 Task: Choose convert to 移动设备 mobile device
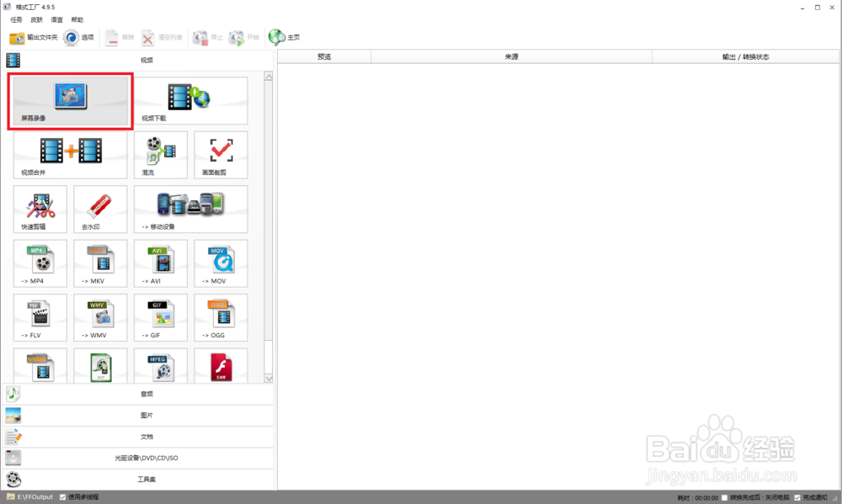coord(190,210)
